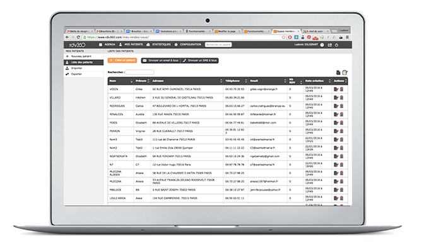Click the power logout icon in header
Screen dimensions: 429x246
pyautogui.click(x=336, y=45)
